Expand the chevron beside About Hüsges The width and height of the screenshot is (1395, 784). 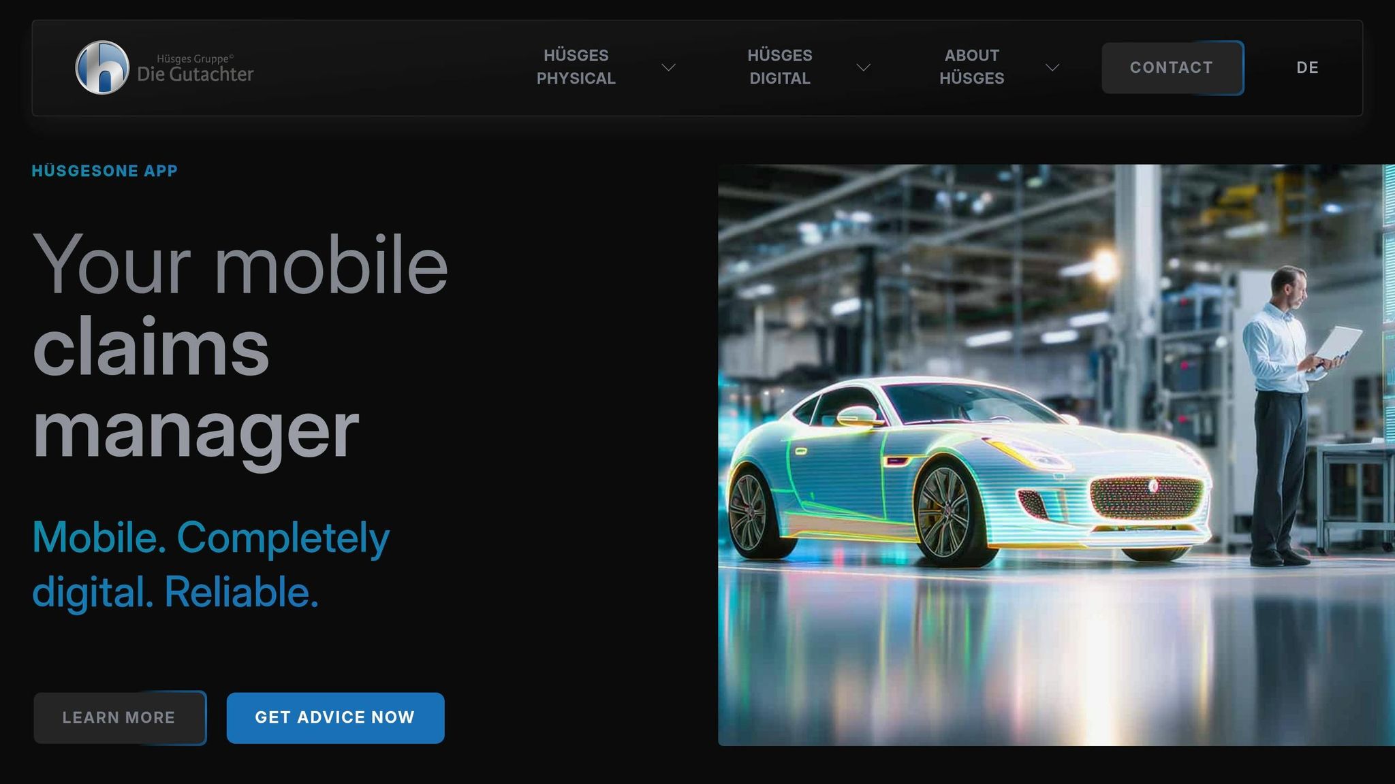[x=1052, y=67]
